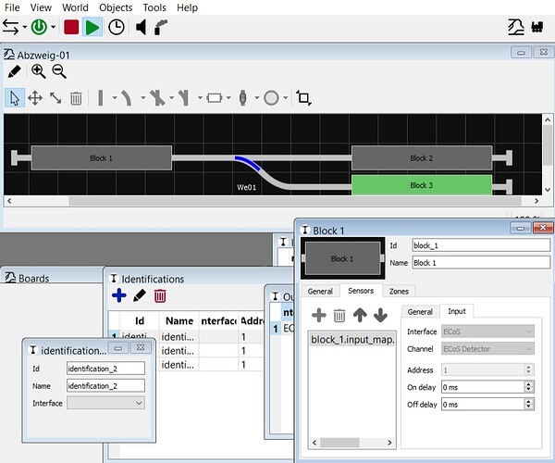Expand the turnout tool dropdown
The image size is (555, 463).
(x=200, y=98)
